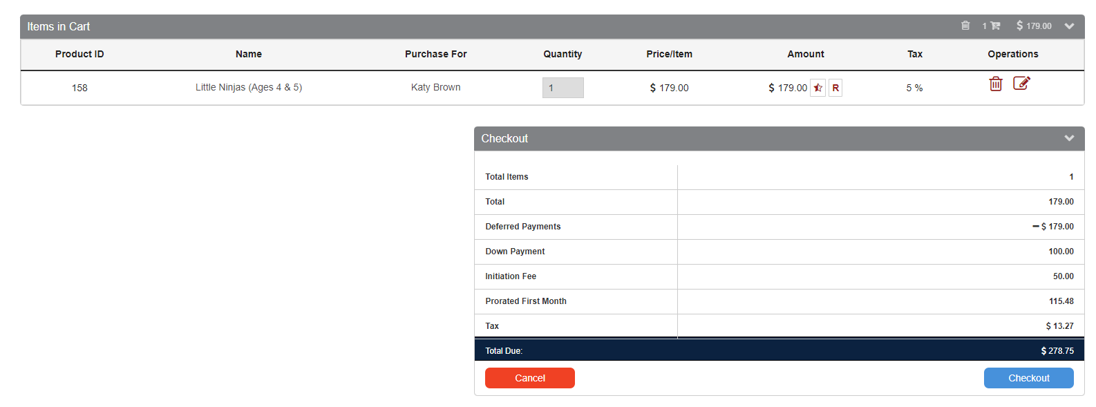Screen dimensions: 1096x407
Task: Click the half-star icon beside the amount
Action: click(818, 88)
